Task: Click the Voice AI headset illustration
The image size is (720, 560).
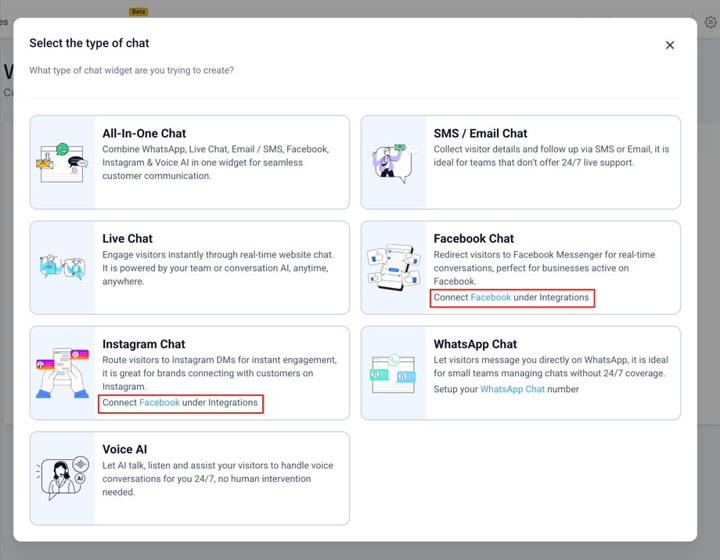Action: pyautogui.click(x=62, y=478)
